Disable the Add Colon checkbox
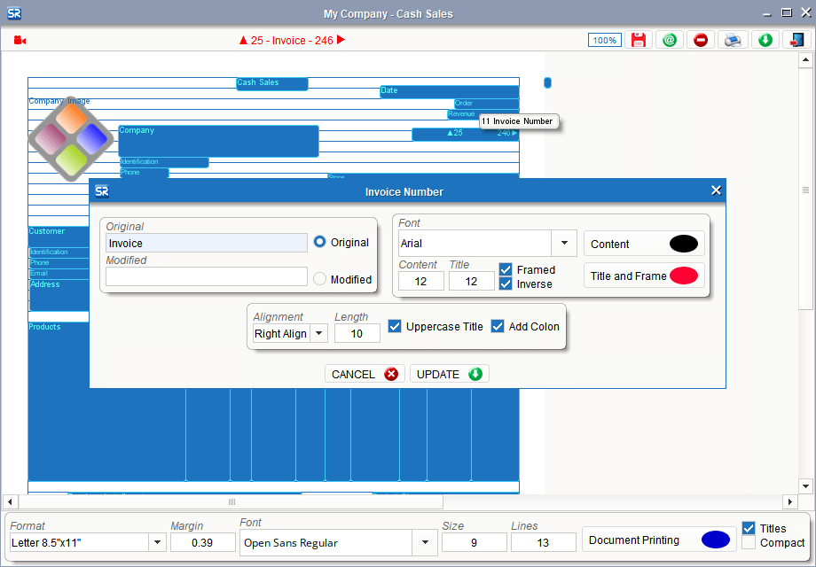816x567 pixels. 498,326
